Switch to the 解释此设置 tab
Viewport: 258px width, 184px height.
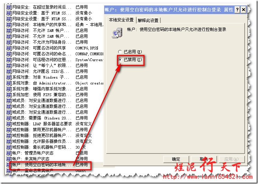(x=148, y=20)
